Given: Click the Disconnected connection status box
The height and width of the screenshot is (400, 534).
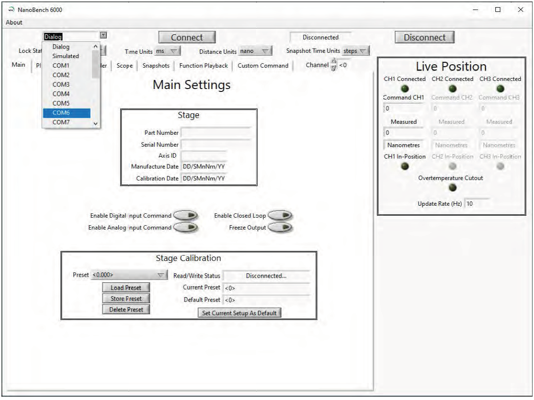Looking at the screenshot, I should (x=320, y=38).
